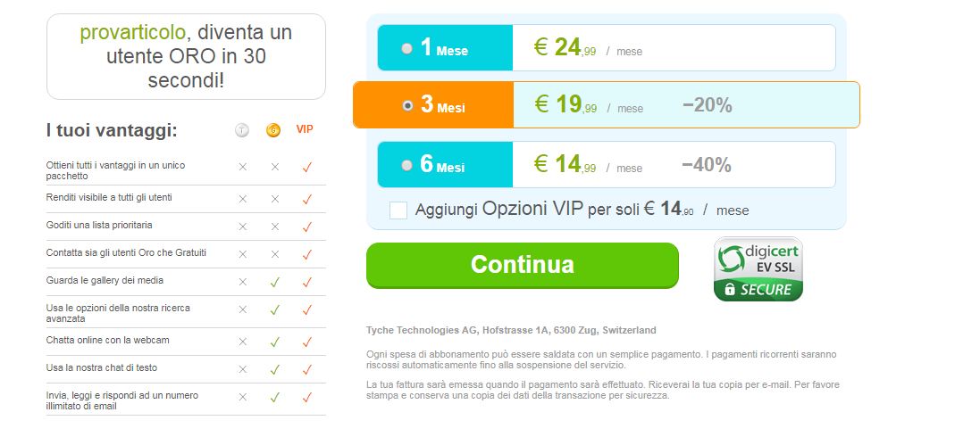Select the 1 Mese radio button

[x=407, y=48]
